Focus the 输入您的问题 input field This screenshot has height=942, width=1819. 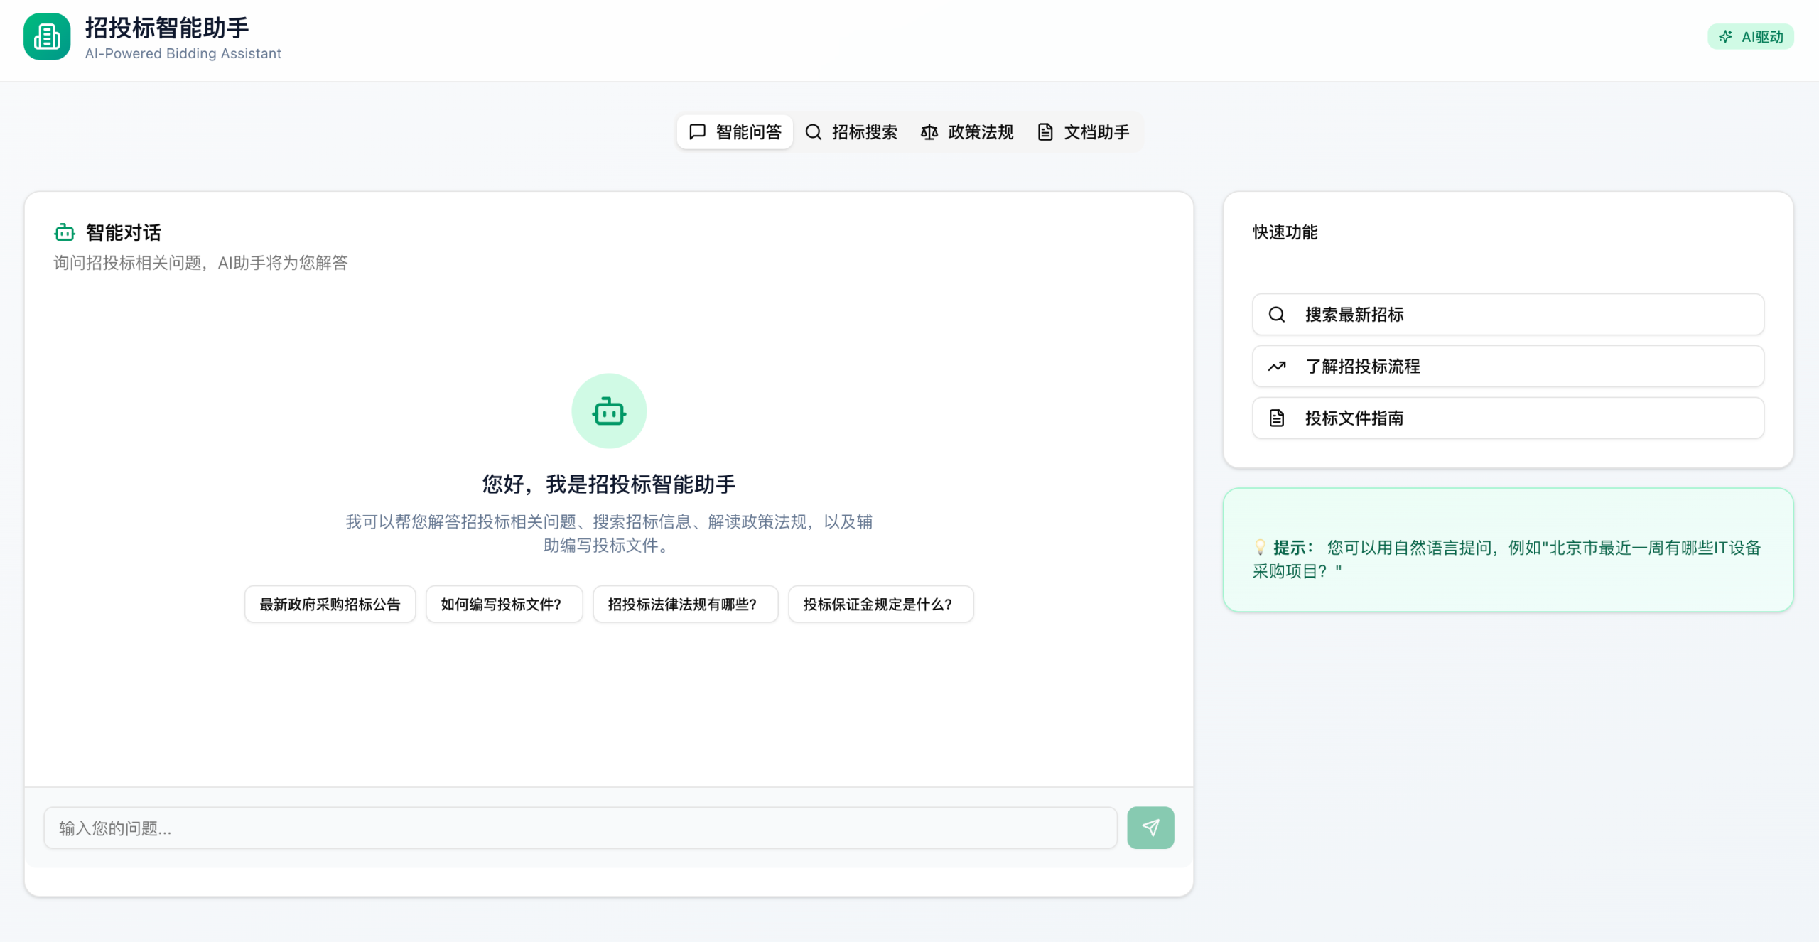(x=580, y=828)
